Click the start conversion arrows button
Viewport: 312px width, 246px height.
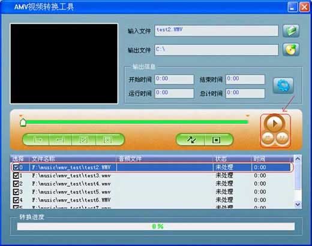tap(191, 140)
